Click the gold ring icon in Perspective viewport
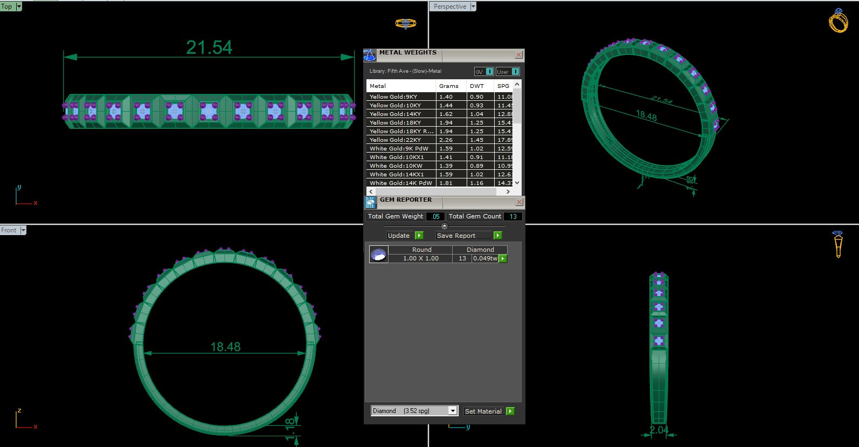The image size is (859, 447). [838, 20]
